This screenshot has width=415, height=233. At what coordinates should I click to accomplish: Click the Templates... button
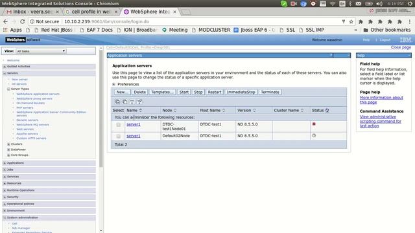pyautogui.click(x=162, y=92)
